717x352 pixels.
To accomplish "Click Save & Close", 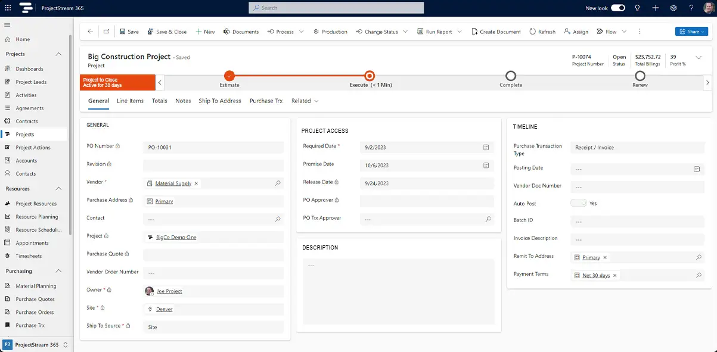I will click(x=167, y=32).
